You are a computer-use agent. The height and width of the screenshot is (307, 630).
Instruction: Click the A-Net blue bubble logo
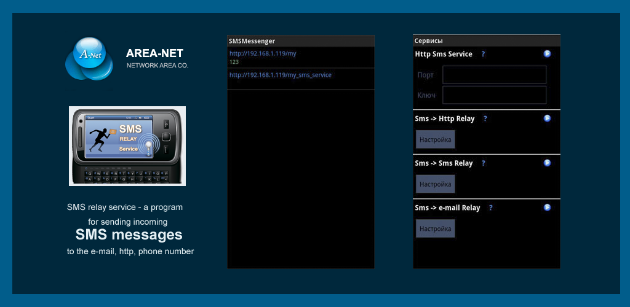90,58
